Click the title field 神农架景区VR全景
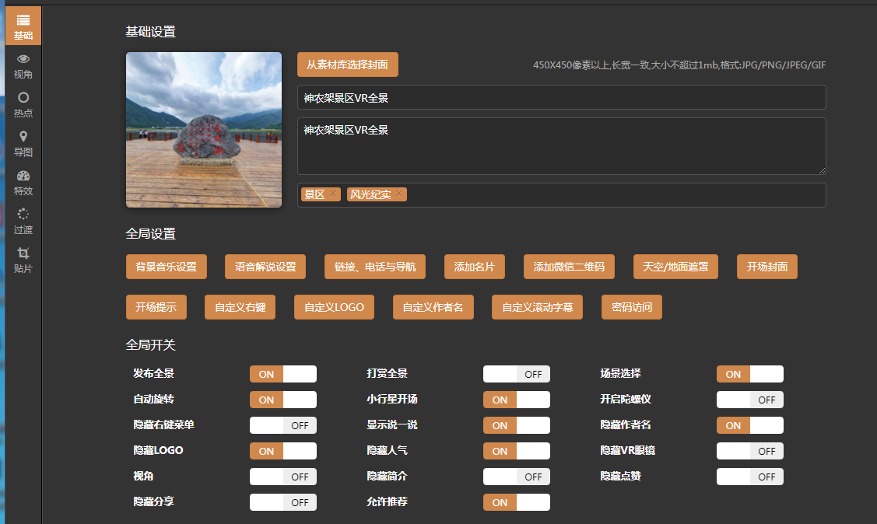 (x=560, y=97)
